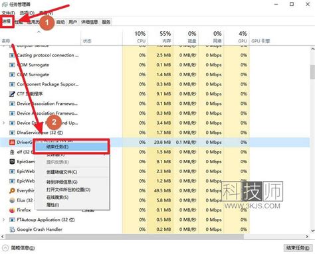
Task: Select the Everything search magnifier icon
Action: point(12,190)
